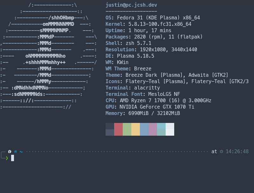Click the CPU value 'AMD Ryzen 7 1700'
The image size is (254, 193).
pyautogui.click(x=143, y=100)
